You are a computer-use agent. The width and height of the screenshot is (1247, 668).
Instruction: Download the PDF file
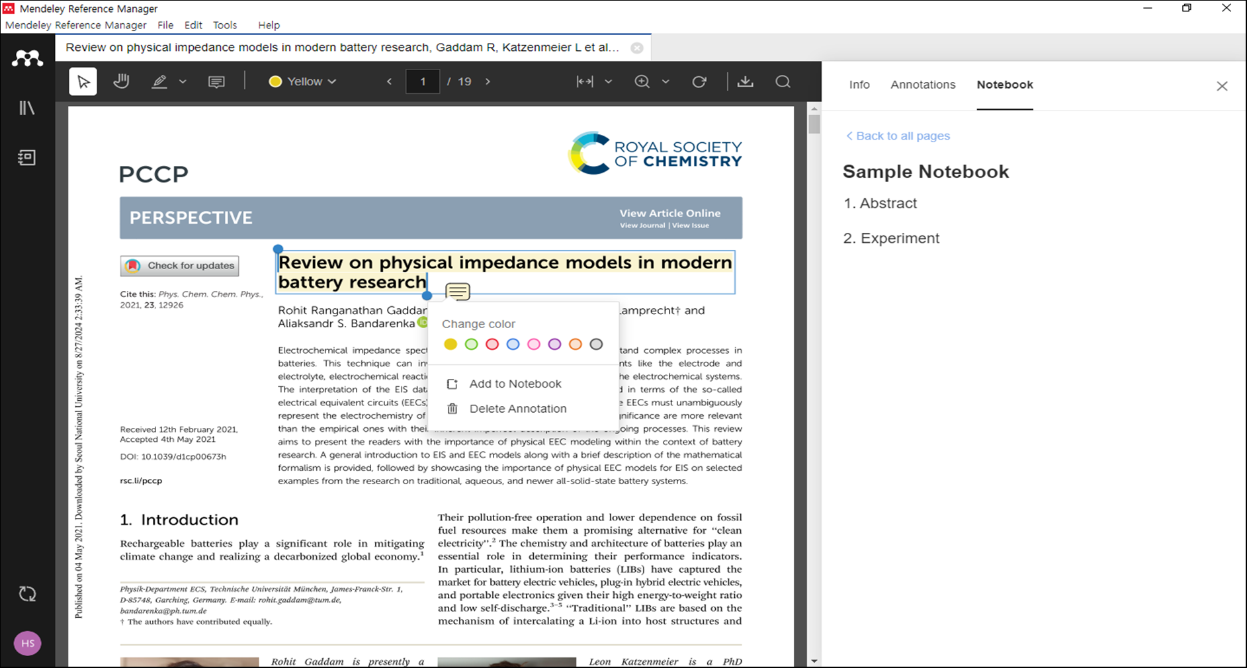coord(746,81)
